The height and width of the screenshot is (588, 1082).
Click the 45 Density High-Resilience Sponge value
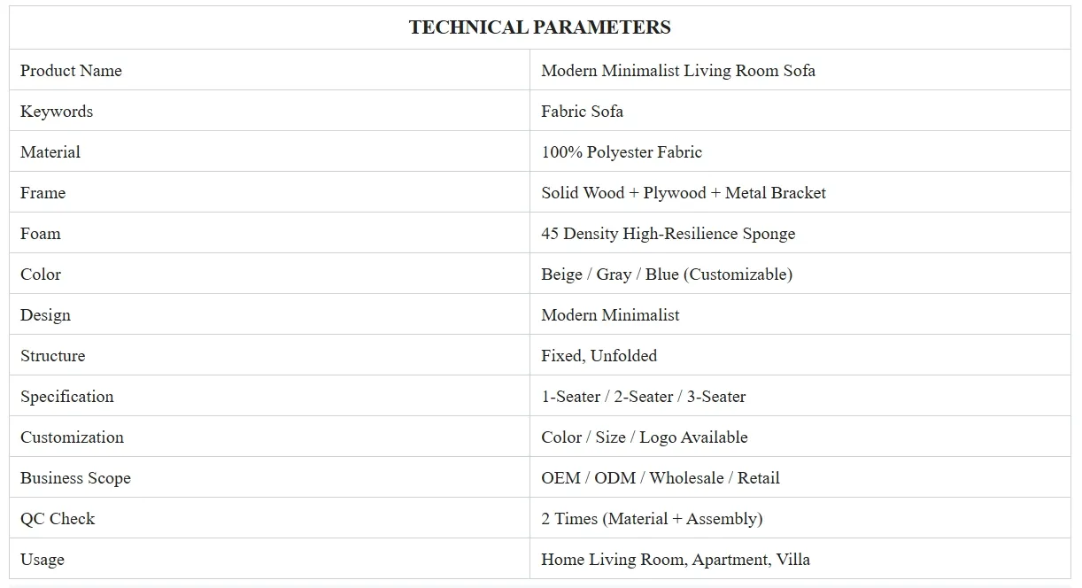(x=668, y=234)
